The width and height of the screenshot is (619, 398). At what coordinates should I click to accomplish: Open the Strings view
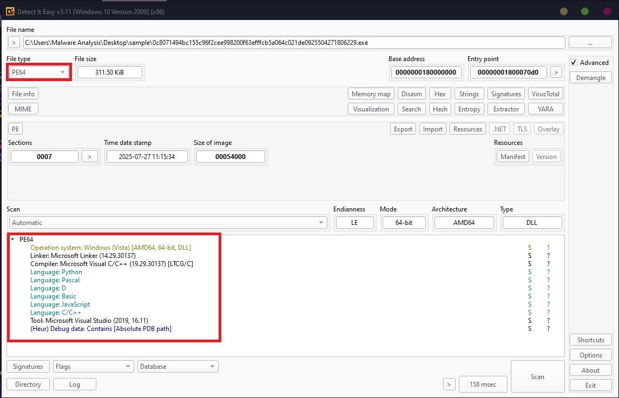[469, 94]
